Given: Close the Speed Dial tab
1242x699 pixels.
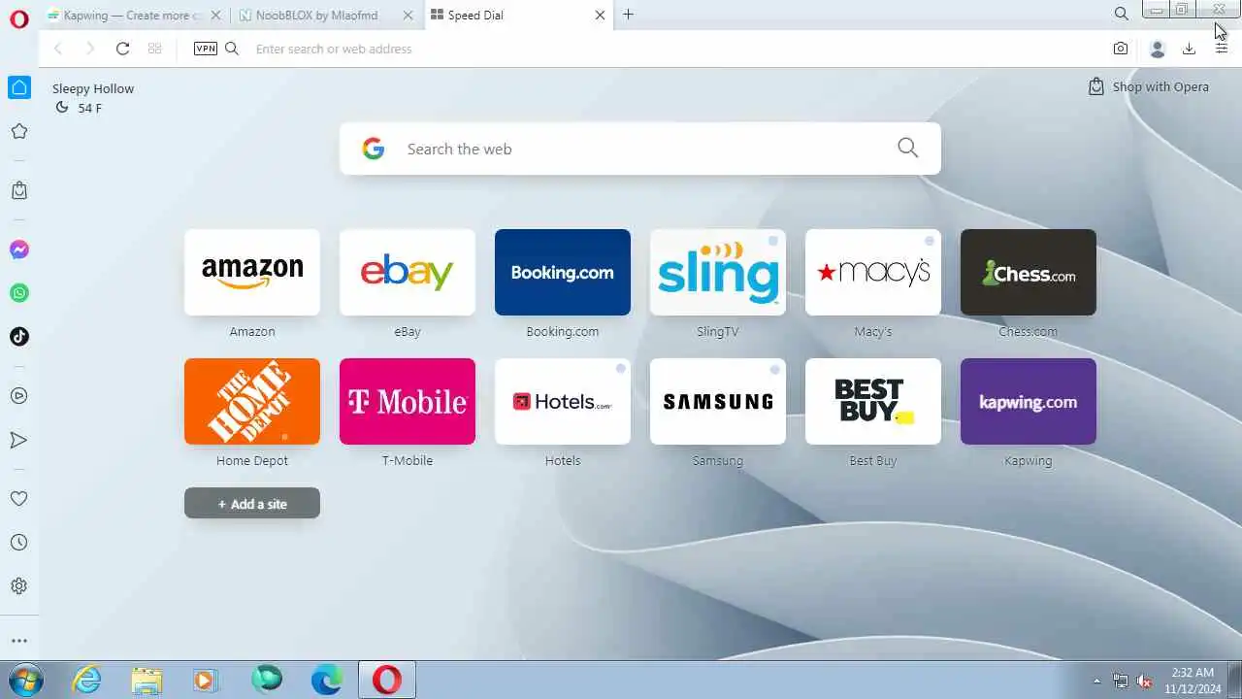Looking at the screenshot, I should pos(600,15).
